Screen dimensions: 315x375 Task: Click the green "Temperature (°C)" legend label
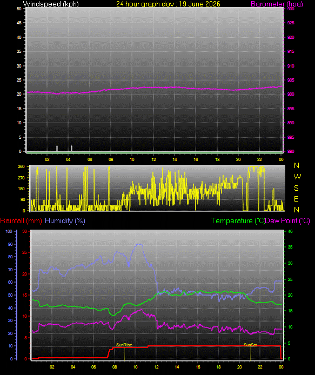tap(238, 221)
